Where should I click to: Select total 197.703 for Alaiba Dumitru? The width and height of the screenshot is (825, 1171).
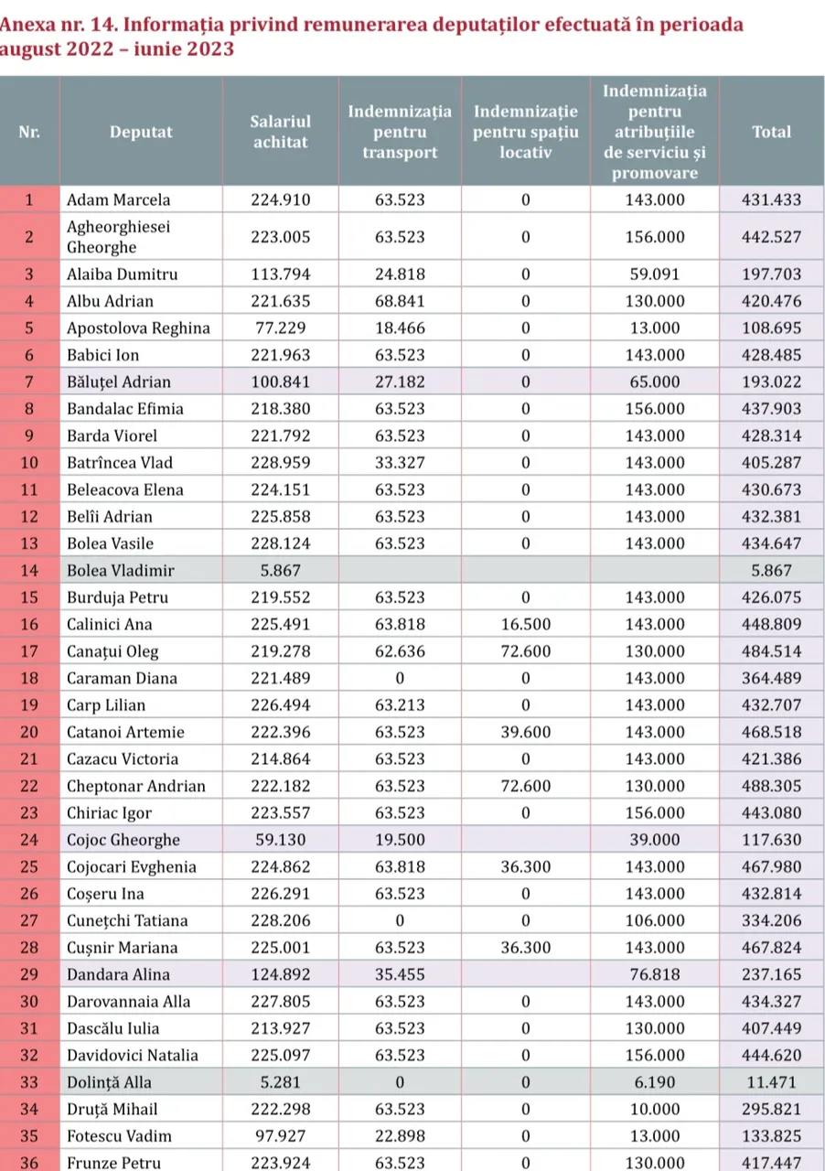coord(771,274)
